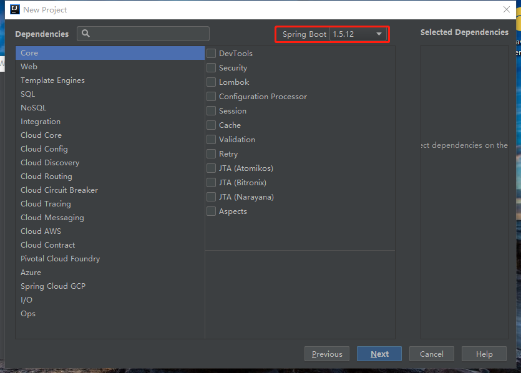Check JTA (Atomikos) dependency
Viewport: 521px width, 373px height.
click(212, 168)
